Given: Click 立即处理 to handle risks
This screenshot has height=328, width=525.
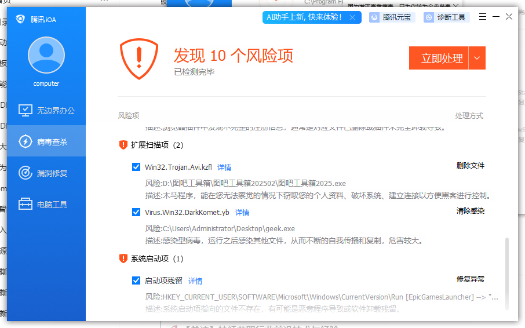Looking at the screenshot, I should click(439, 58).
